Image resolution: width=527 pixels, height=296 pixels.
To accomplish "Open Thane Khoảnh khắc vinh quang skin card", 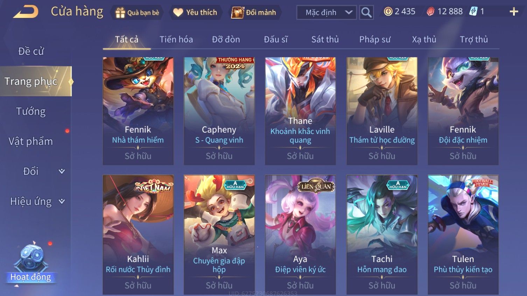I will click(300, 111).
